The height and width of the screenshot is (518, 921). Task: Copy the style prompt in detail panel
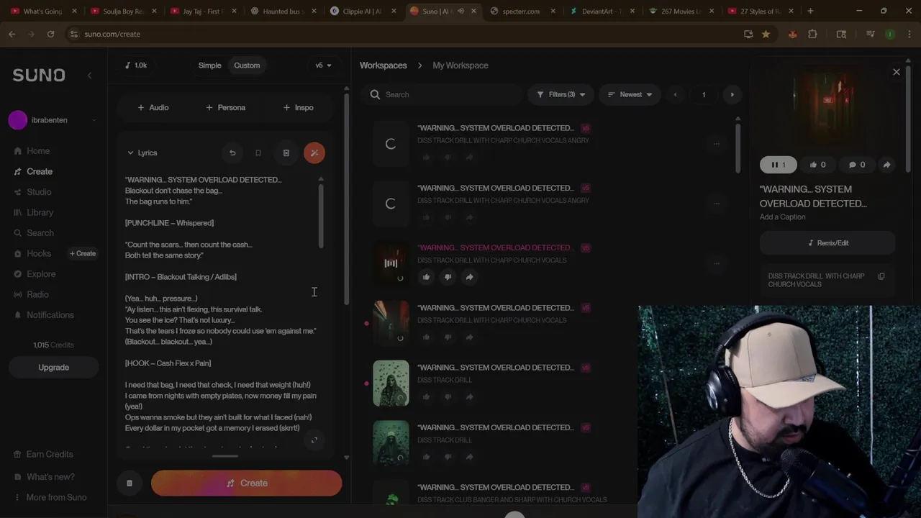point(881,276)
